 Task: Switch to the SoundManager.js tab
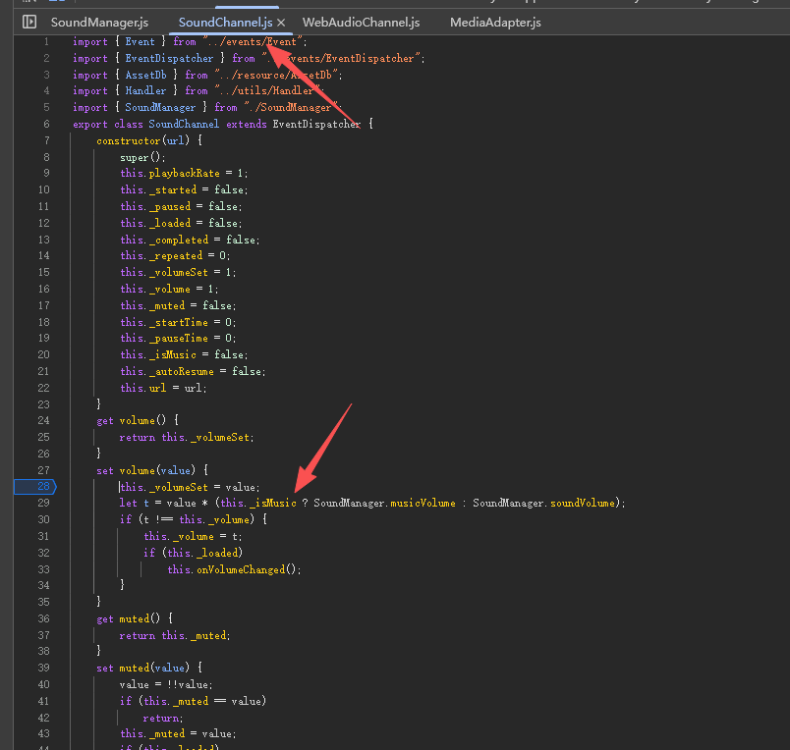[99, 22]
